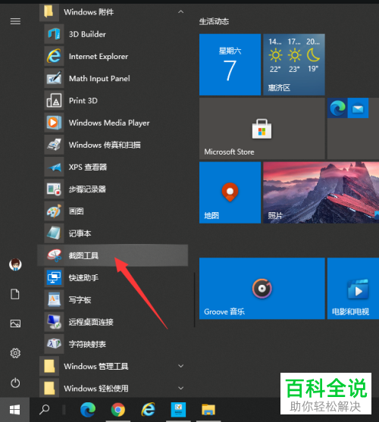Launch Google Chrome from the taskbar
The height and width of the screenshot is (422, 379).
118,410
